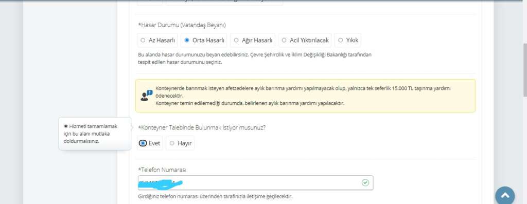This screenshot has height=204, width=527.
Task: Click the 'Girdiğiniz telefon numarası üzerinden' hint text
Action: tap(215, 196)
